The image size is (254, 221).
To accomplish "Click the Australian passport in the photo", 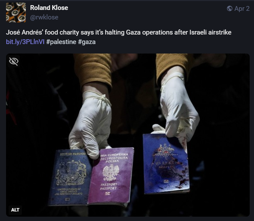I will (x=166, y=164).
